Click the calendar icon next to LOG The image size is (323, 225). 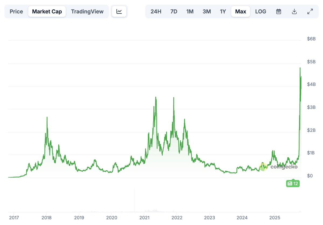[x=279, y=11]
